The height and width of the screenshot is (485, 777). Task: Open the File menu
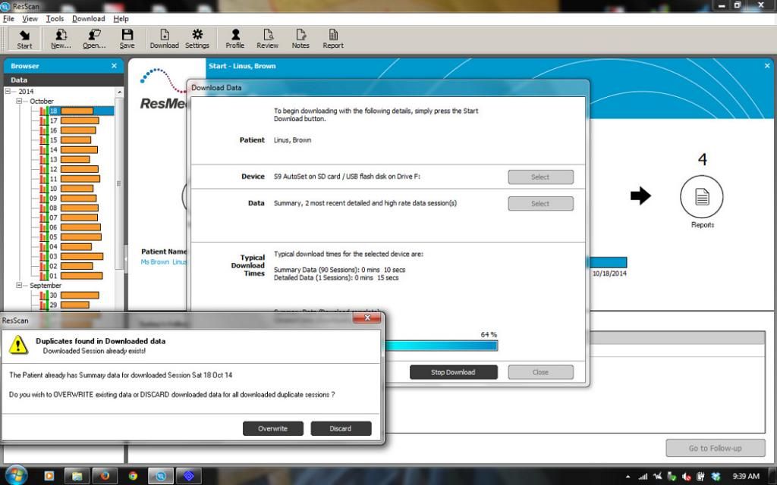coord(8,19)
